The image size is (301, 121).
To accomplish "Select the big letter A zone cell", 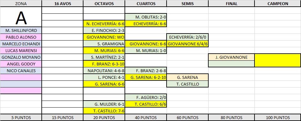I will click(x=21, y=17).
